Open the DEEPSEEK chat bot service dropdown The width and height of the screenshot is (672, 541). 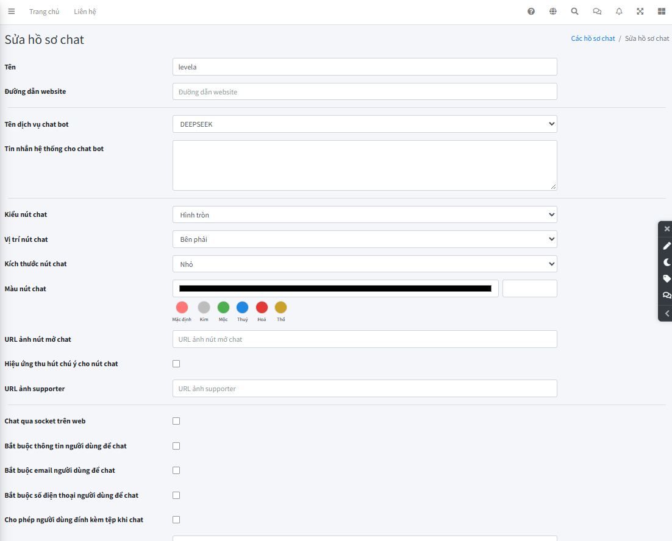[x=365, y=124]
